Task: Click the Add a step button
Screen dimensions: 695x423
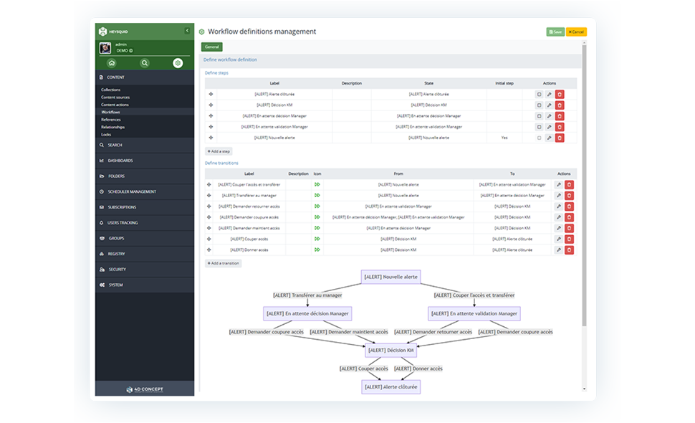Action: [x=219, y=151]
